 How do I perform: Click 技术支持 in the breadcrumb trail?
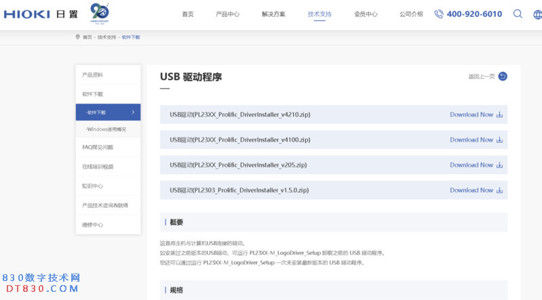pyautogui.click(x=107, y=37)
